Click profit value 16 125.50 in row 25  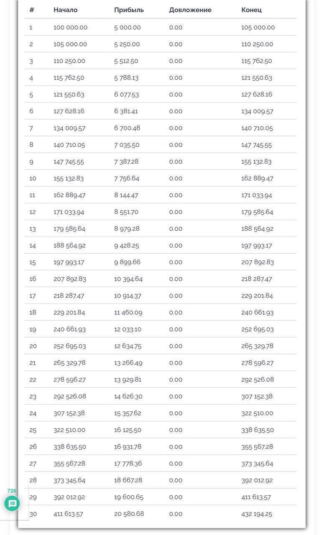pyautogui.click(x=128, y=430)
